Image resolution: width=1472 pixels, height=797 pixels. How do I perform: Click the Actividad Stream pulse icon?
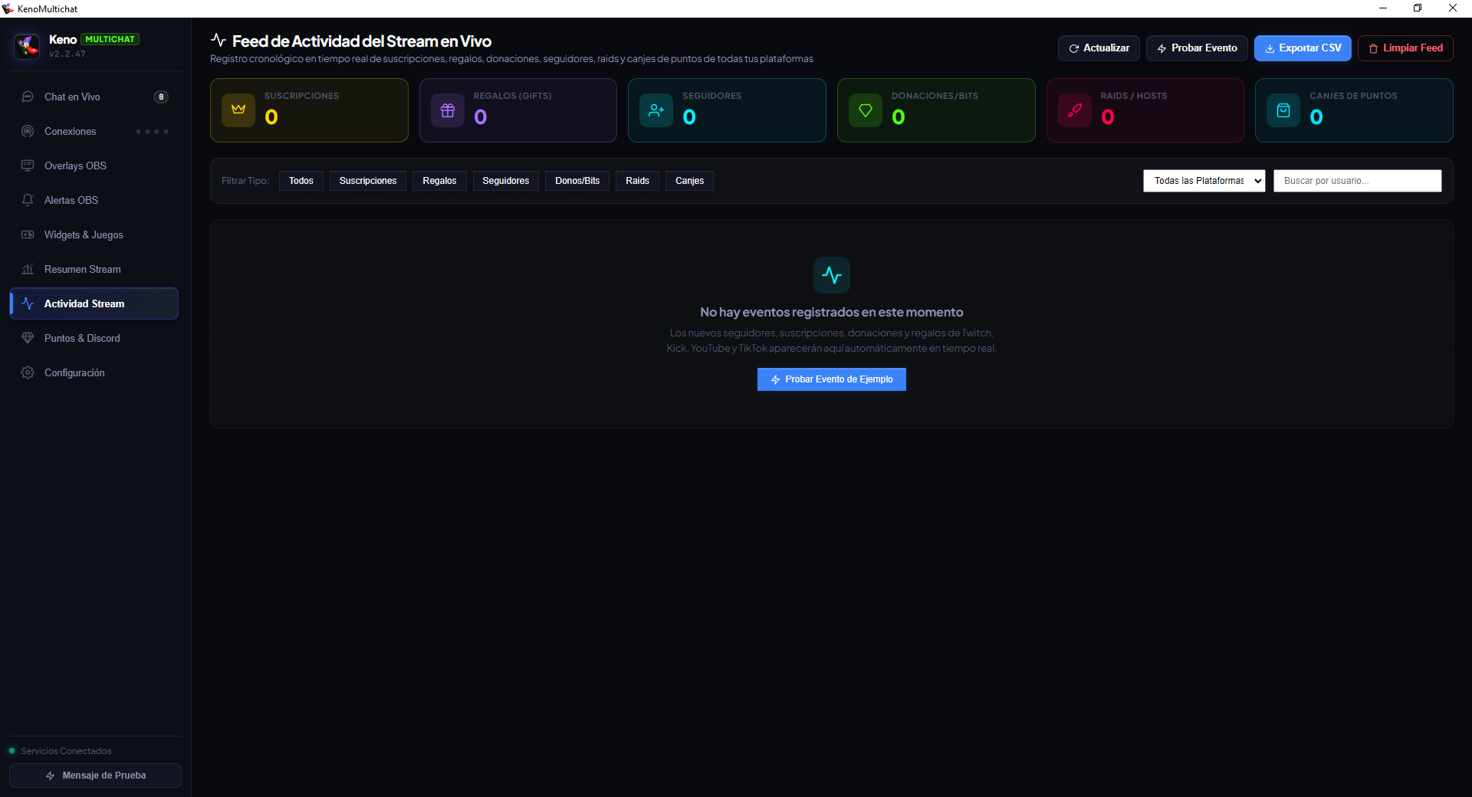pyautogui.click(x=28, y=303)
